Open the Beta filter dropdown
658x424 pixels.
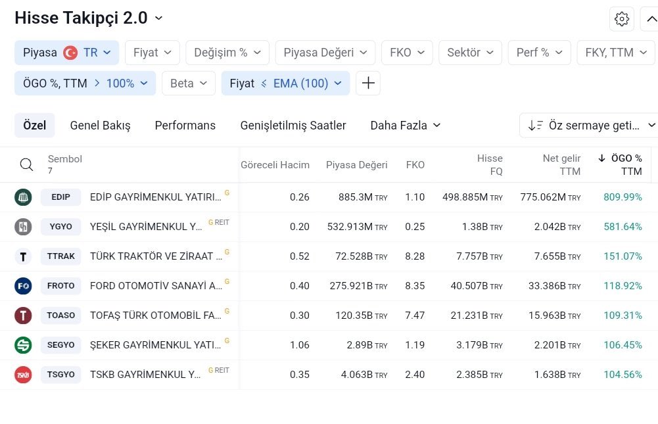[x=189, y=83]
